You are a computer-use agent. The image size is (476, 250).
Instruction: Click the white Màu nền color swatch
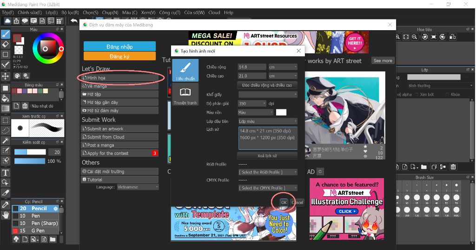point(281,112)
